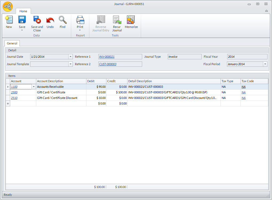Expand the Fiscal Period dropdown
The height and width of the screenshot is (200, 272).
(x=265, y=64)
